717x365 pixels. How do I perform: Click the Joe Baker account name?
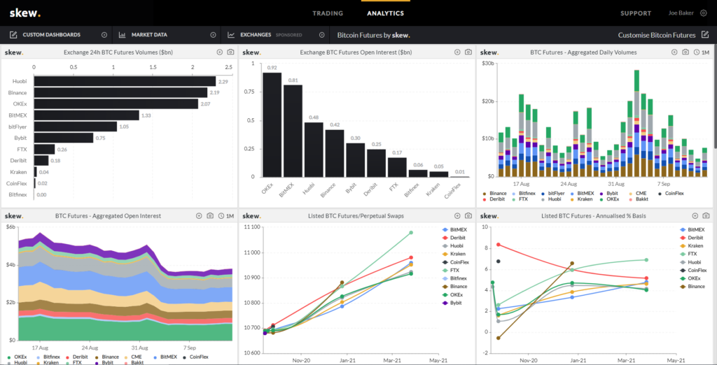[682, 13]
